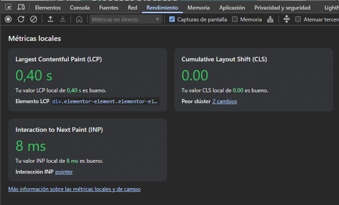Viewport: 339px width, 205px height.
Task: Open Más información sobre las métricas link
Action: (x=74, y=189)
